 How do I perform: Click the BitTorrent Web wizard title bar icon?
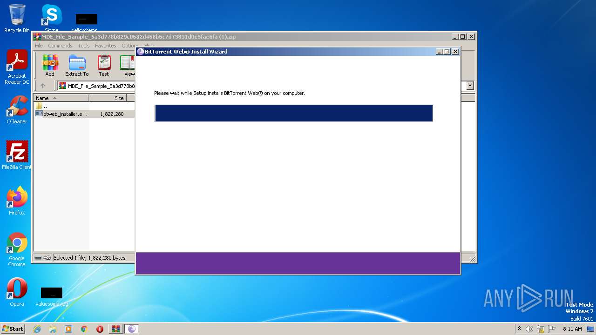click(x=141, y=52)
